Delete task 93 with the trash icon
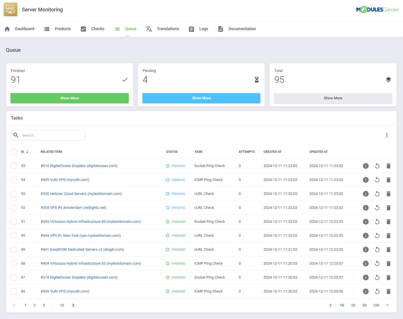403x319 pixels. point(389,194)
